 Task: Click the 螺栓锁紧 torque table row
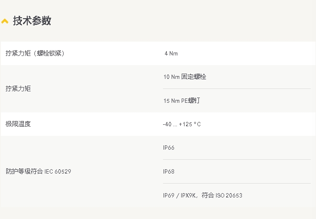158,53
